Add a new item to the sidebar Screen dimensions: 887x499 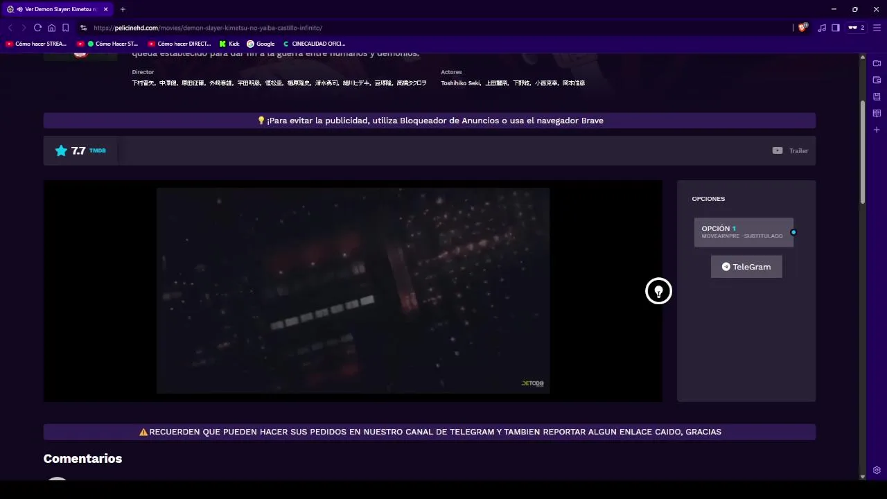[x=877, y=130]
